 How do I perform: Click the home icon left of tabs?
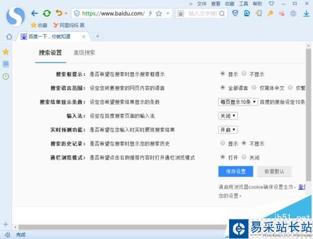[x=9, y=37]
